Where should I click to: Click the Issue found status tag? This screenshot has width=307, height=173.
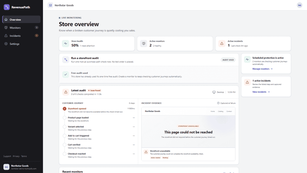point(95,91)
